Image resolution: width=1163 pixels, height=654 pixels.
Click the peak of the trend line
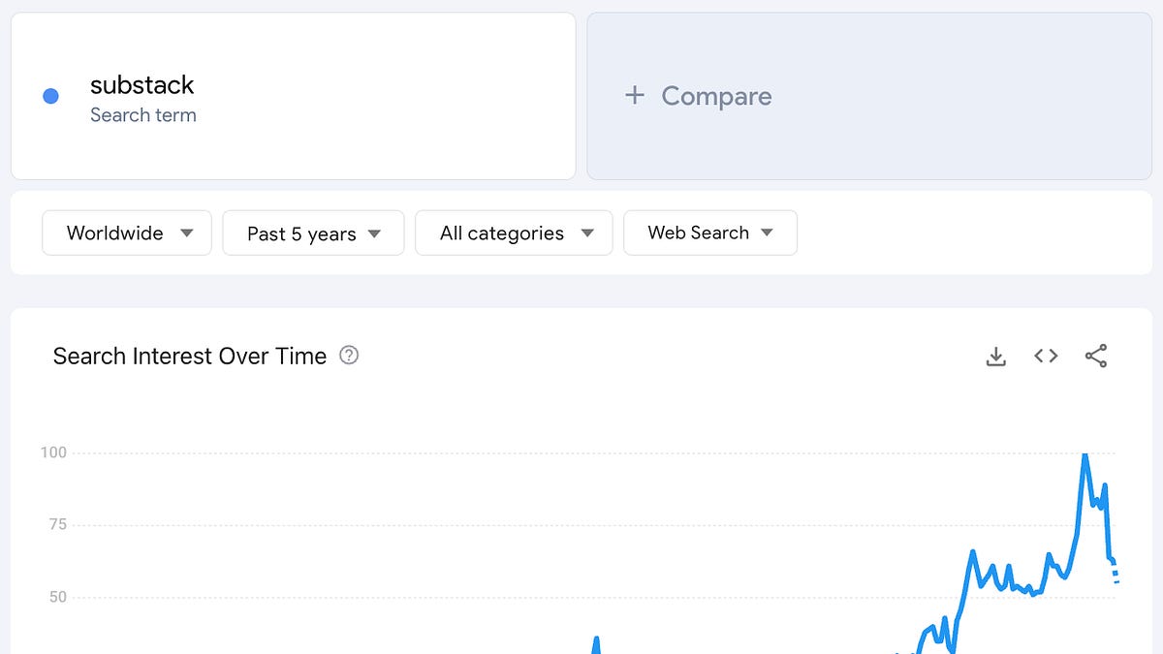click(x=1086, y=452)
